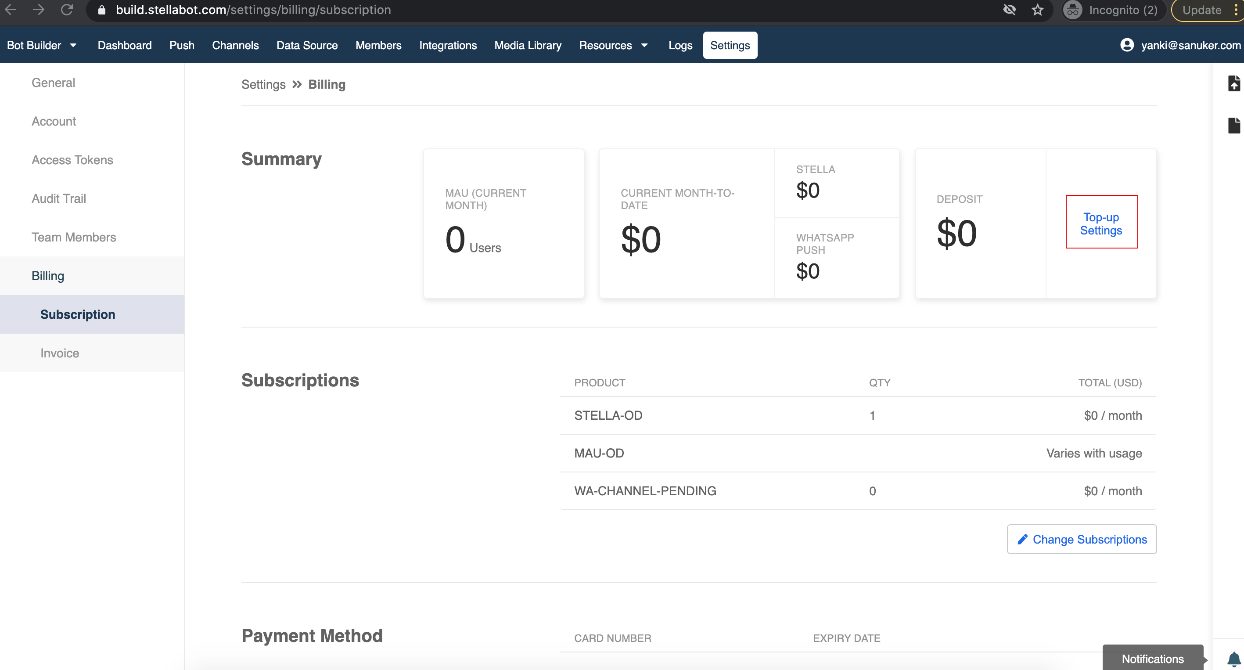Click the Settings breadcrumb link
This screenshot has width=1244, height=670.
263,85
